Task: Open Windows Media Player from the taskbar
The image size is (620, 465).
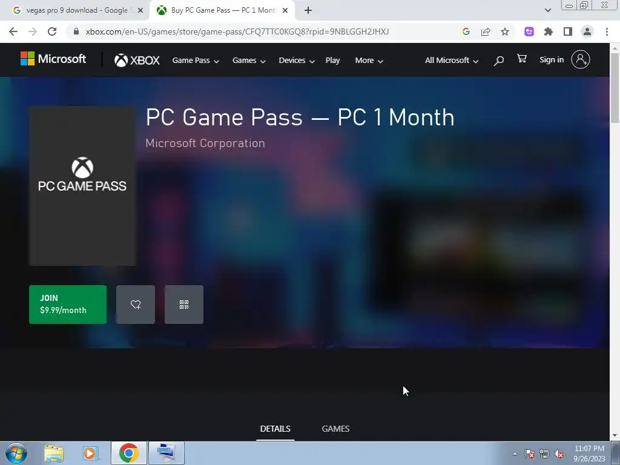Action: click(x=90, y=453)
